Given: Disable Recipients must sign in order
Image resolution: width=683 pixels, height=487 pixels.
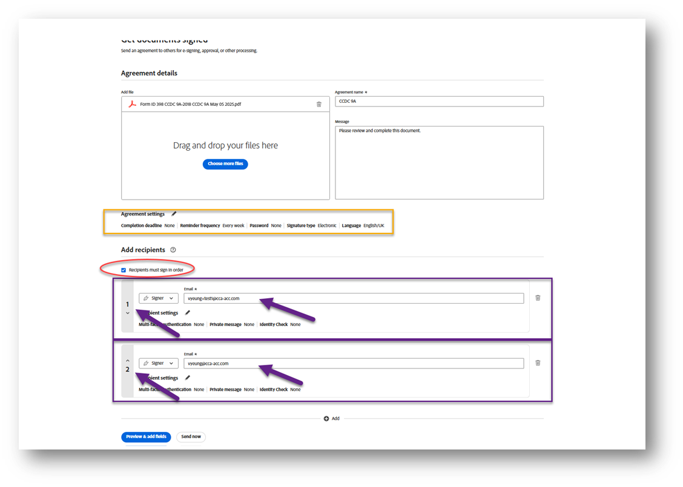Looking at the screenshot, I should (124, 270).
